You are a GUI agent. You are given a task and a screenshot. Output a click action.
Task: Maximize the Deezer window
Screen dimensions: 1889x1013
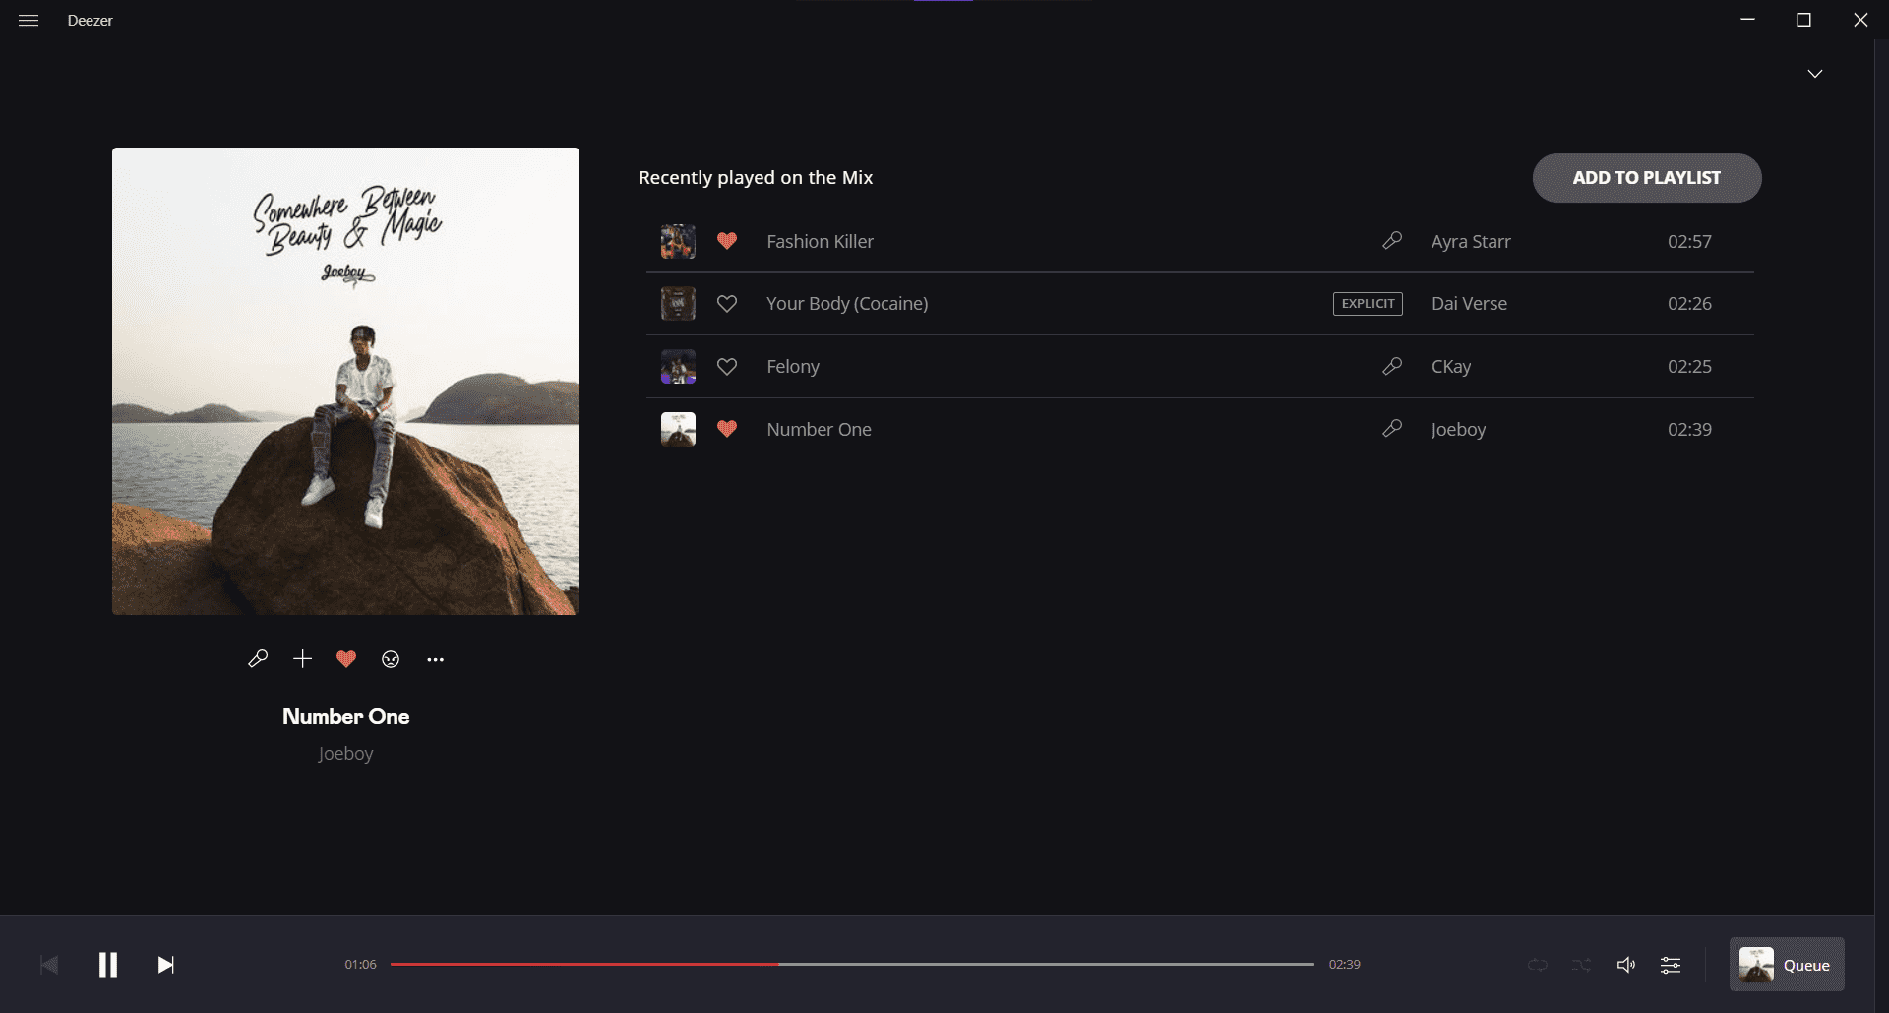[1803, 20]
